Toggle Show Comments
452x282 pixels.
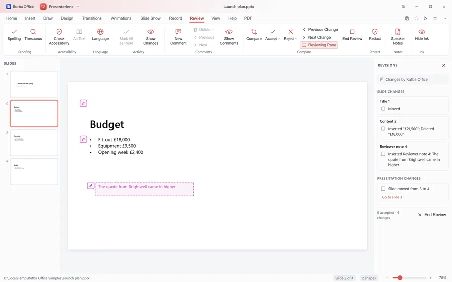[x=229, y=37]
